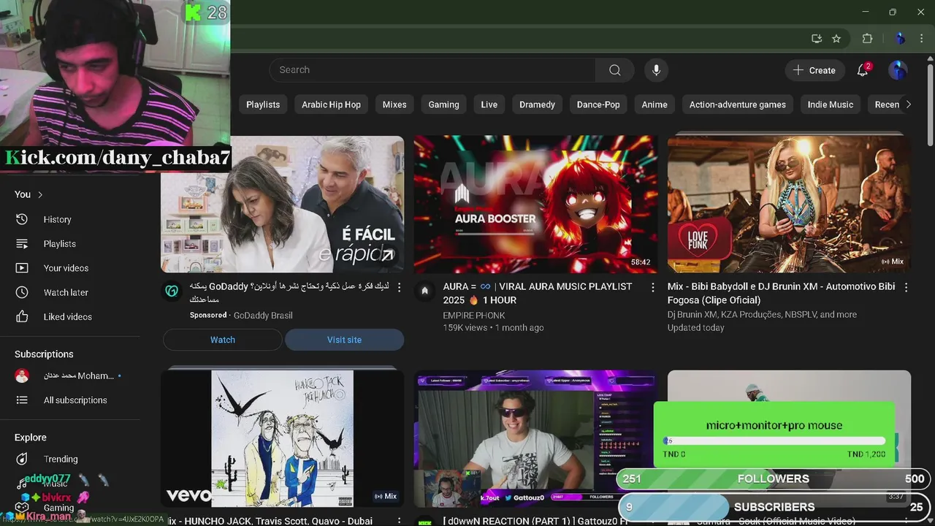This screenshot has width=935, height=526.
Task: Open the AURA viral music playlist title
Action: 538,293
